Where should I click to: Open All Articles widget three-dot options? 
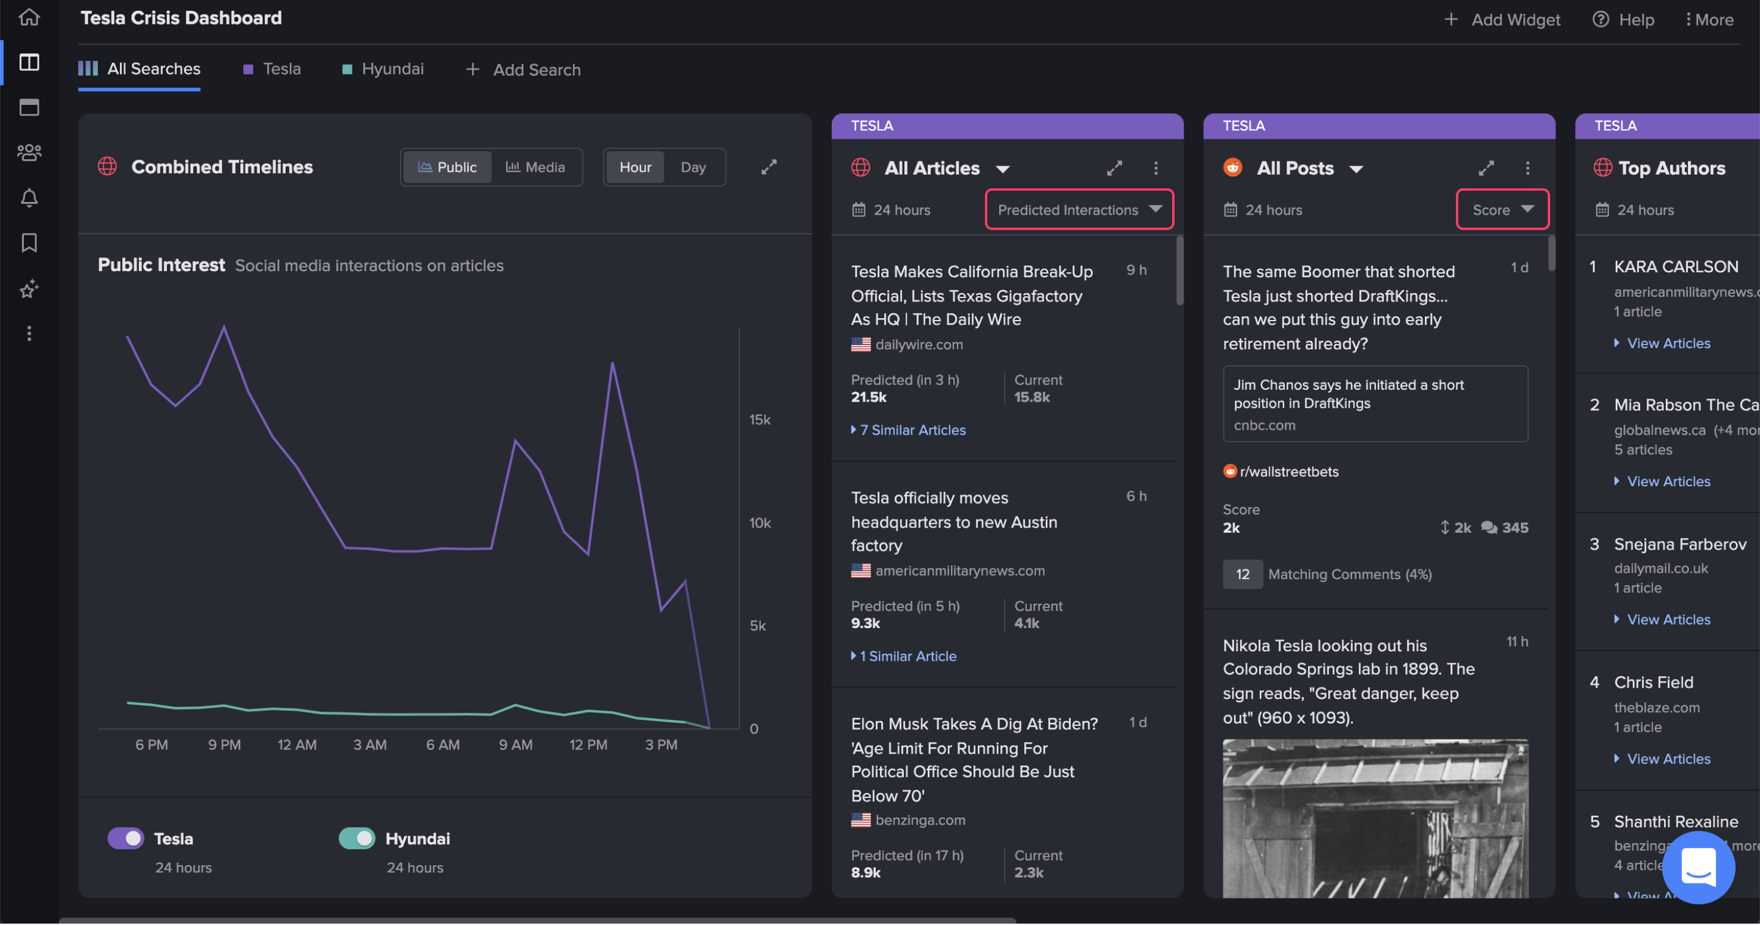point(1156,168)
